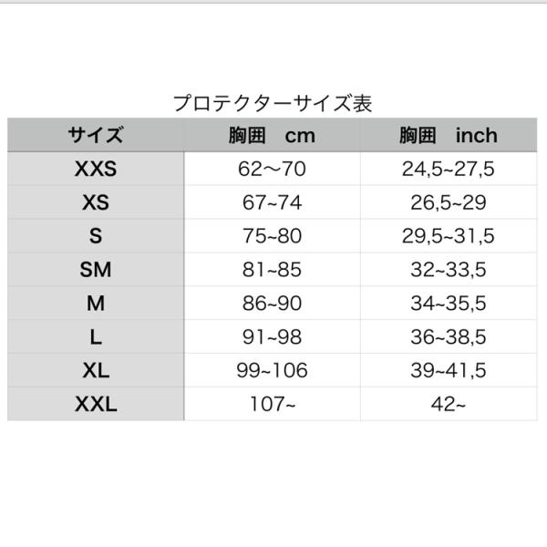Select the L size row label

pyautogui.click(x=96, y=336)
